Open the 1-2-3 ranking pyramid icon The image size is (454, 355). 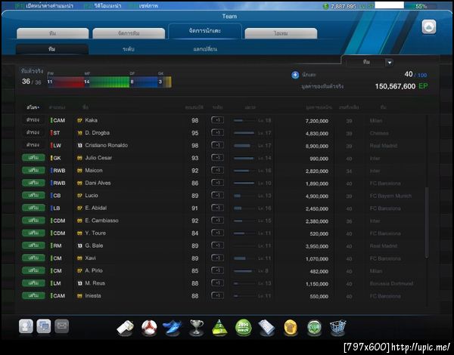coord(219,328)
